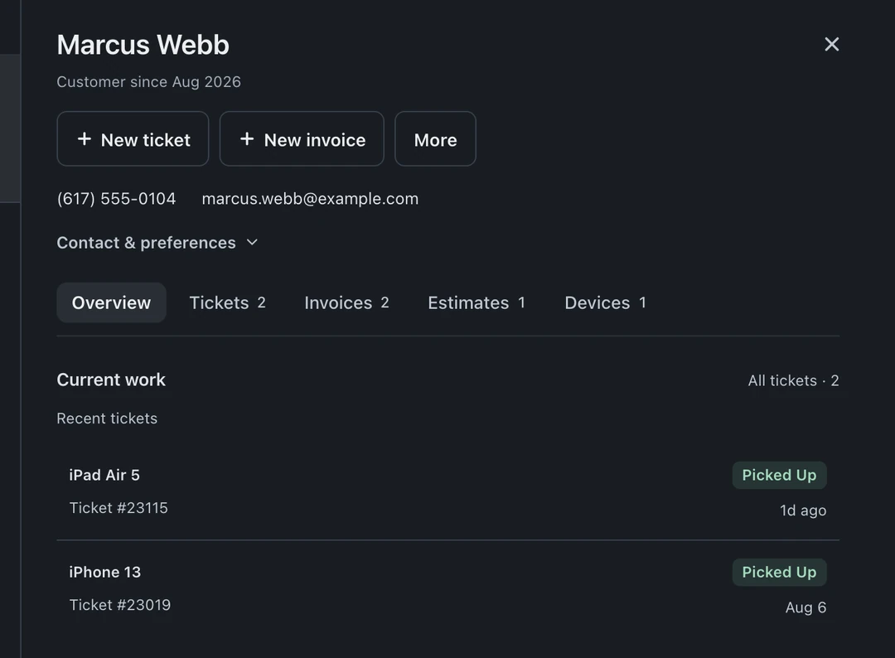This screenshot has height=658, width=895.
Task: Open the More actions button
Action: coord(436,138)
